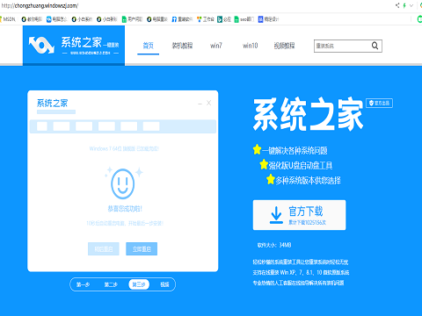Select 视频 in the step switcher
Viewport: 422px width, 316px height.
pyautogui.click(x=164, y=284)
